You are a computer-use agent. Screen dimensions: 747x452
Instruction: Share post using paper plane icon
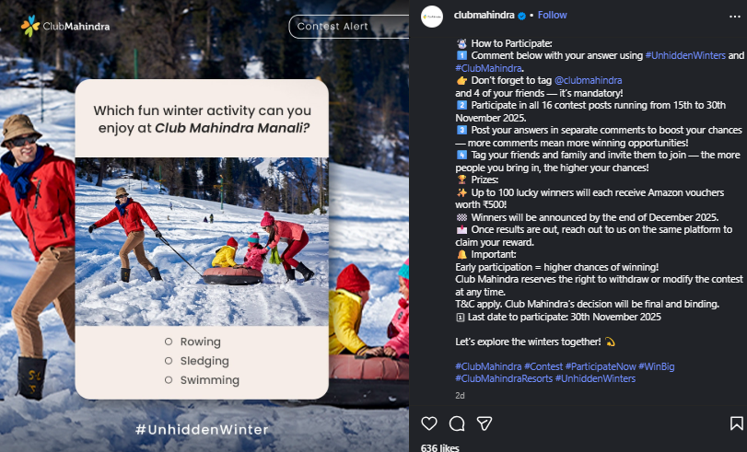[484, 423]
